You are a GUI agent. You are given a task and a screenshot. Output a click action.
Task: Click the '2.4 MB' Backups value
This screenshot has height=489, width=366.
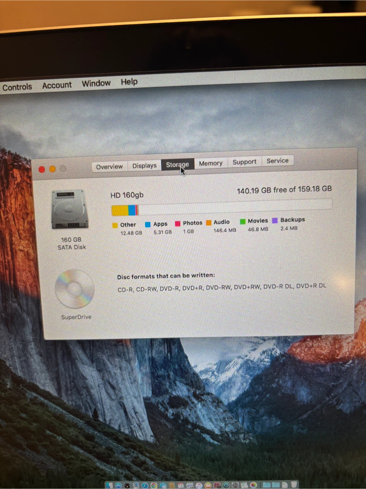click(289, 228)
